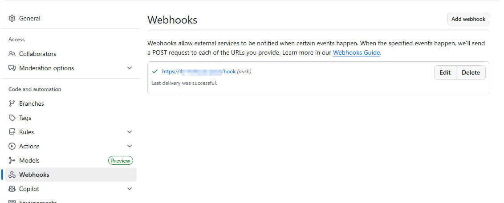Expand the Rules section chevron
The width and height of the screenshot is (504, 203).
pos(130,132)
